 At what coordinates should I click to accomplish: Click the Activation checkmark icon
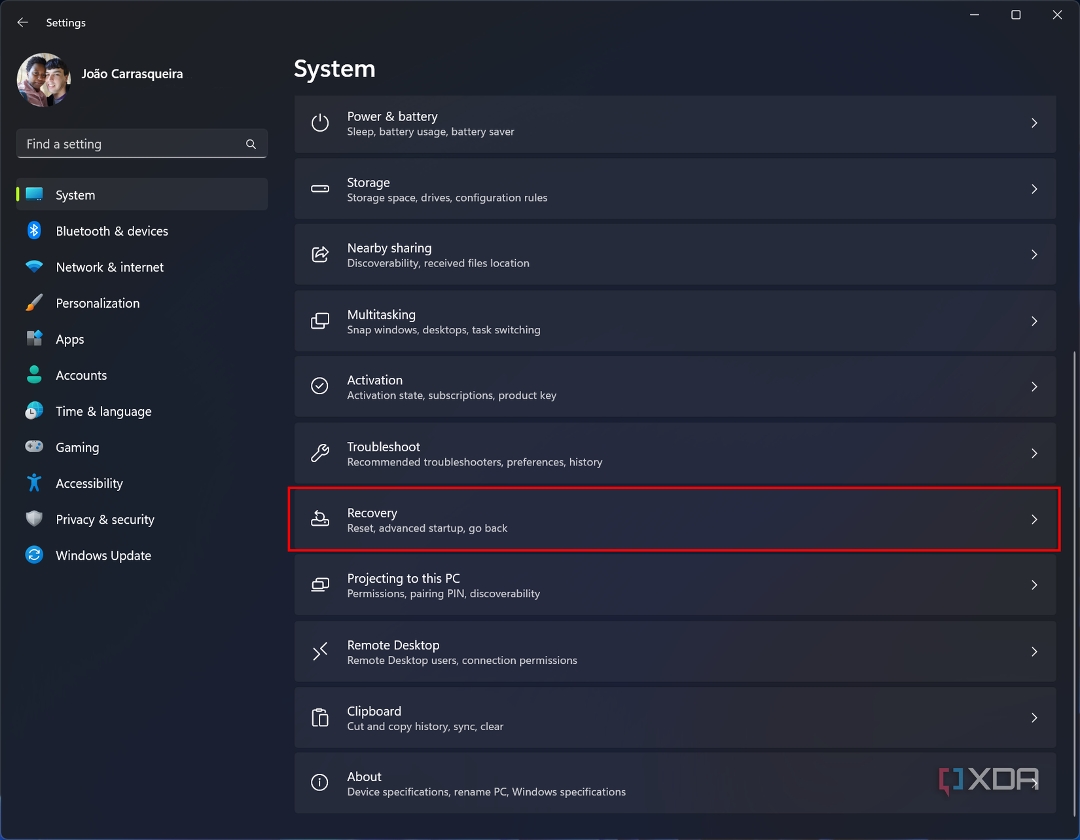pyautogui.click(x=320, y=386)
